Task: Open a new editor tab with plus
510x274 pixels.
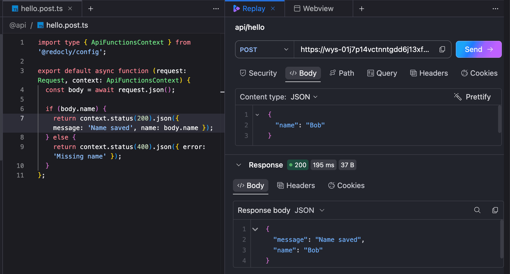Action: point(91,9)
